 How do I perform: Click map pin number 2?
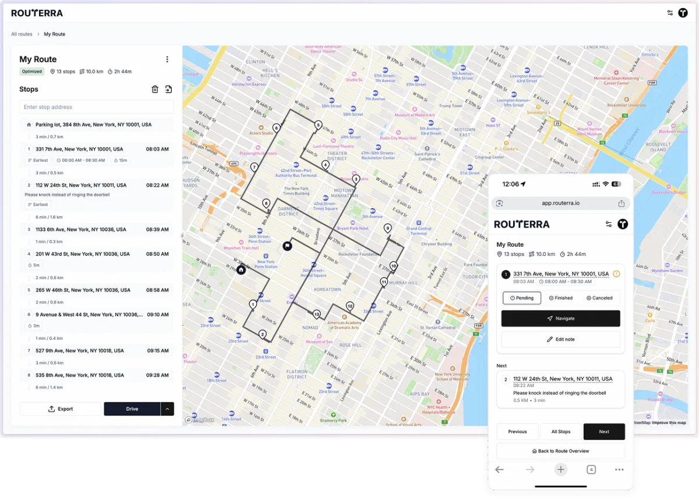[263, 335]
